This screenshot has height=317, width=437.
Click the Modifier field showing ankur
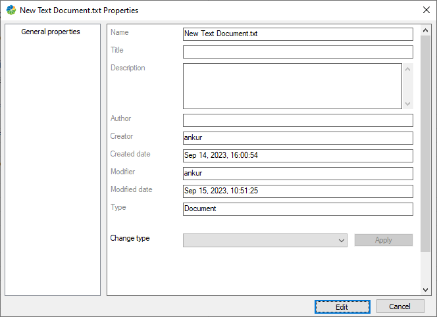(x=297, y=174)
